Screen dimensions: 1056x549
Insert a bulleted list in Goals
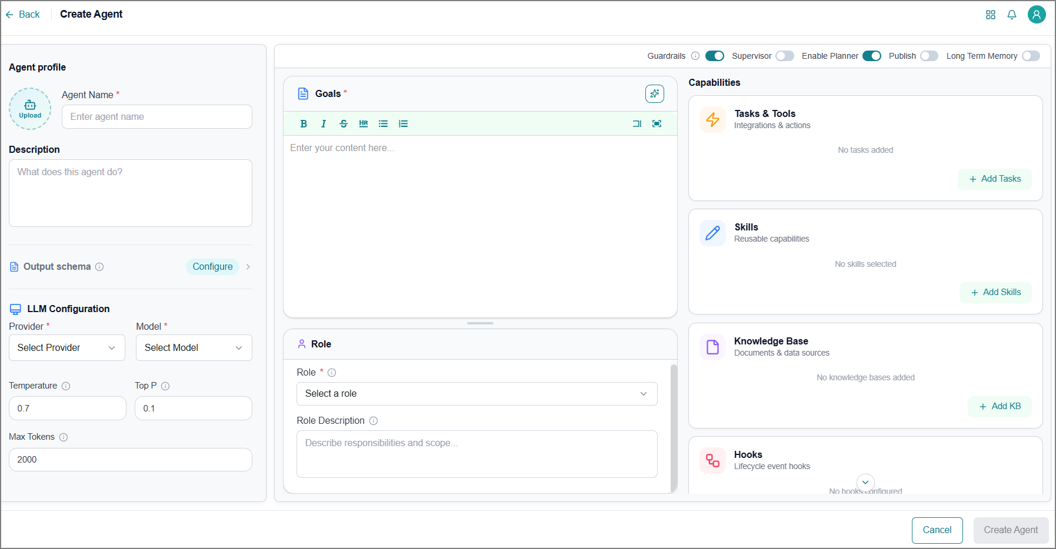(383, 123)
